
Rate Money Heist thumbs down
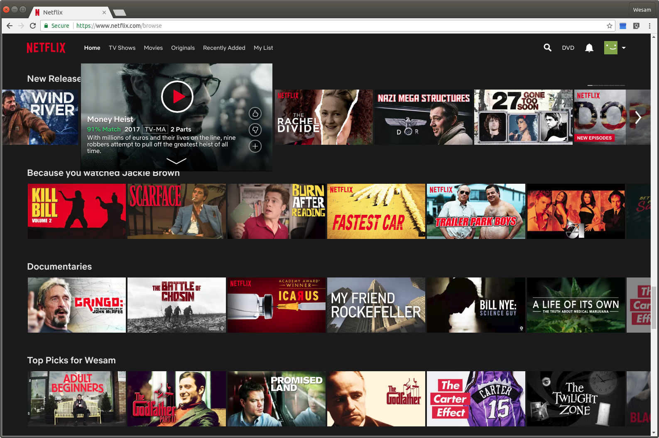[x=255, y=130]
